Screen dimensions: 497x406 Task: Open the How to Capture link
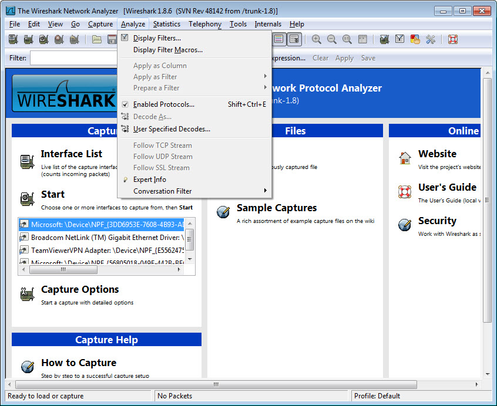click(x=79, y=363)
